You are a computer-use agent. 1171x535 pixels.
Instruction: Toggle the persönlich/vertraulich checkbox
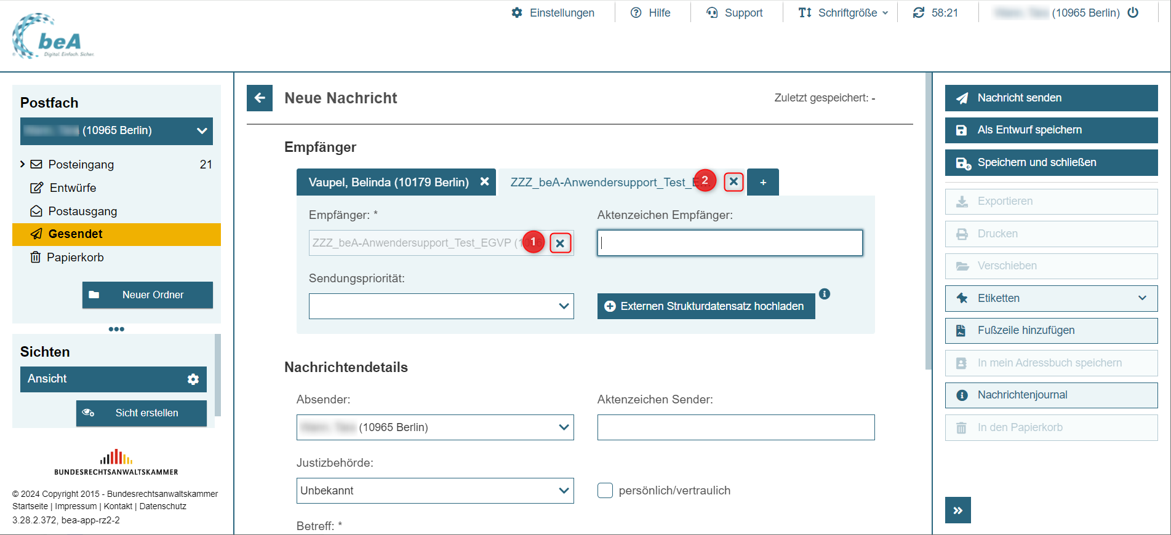(605, 491)
